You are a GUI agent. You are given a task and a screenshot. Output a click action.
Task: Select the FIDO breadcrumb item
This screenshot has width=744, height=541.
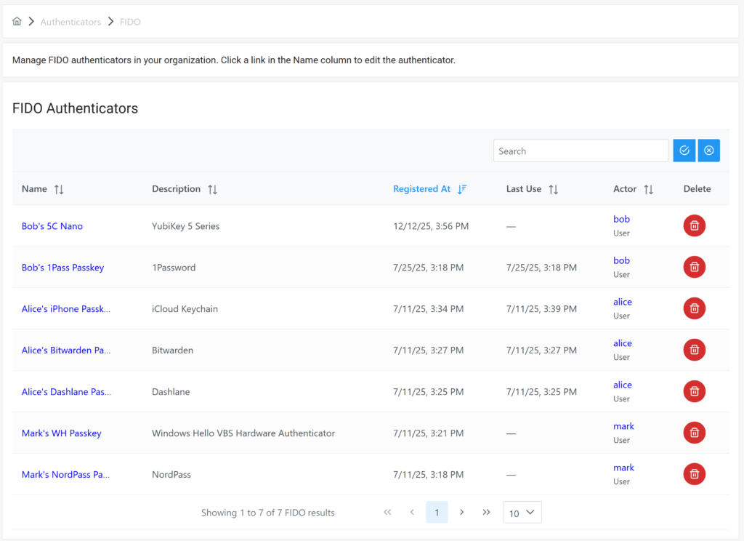(130, 22)
